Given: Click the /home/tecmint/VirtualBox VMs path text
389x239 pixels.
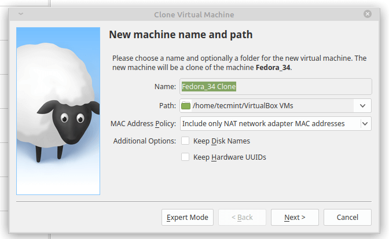Looking at the screenshot, I should pos(243,106).
